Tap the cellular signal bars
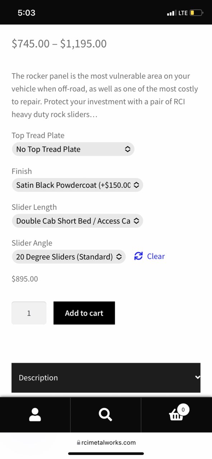Viewport: 212px width, 459px height. (x=171, y=13)
